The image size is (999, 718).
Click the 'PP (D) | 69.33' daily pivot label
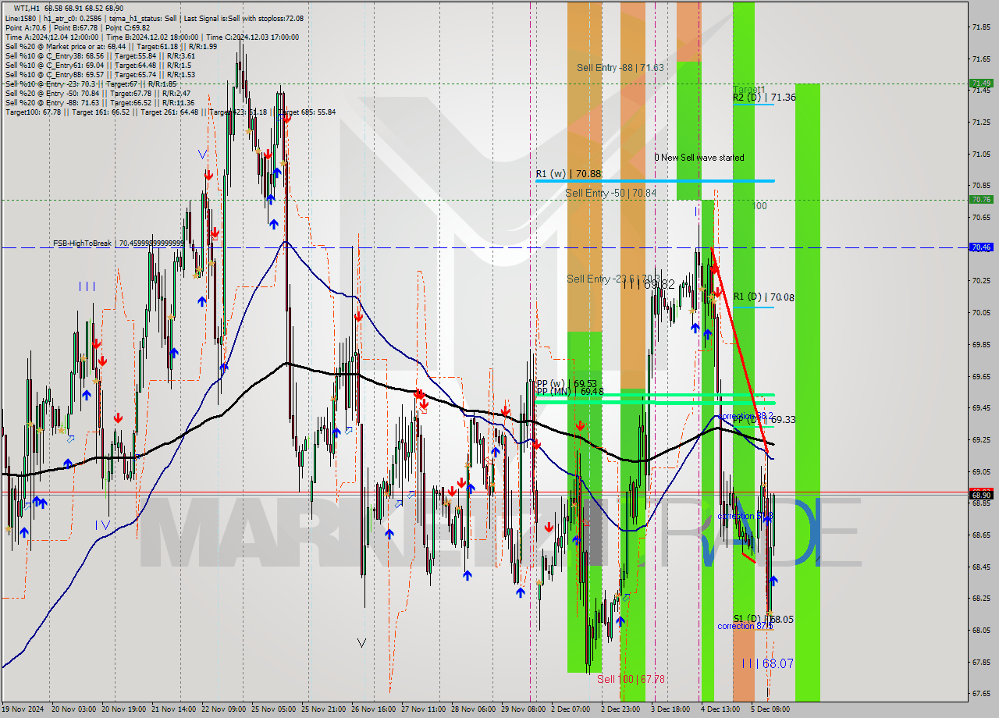click(x=764, y=420)
